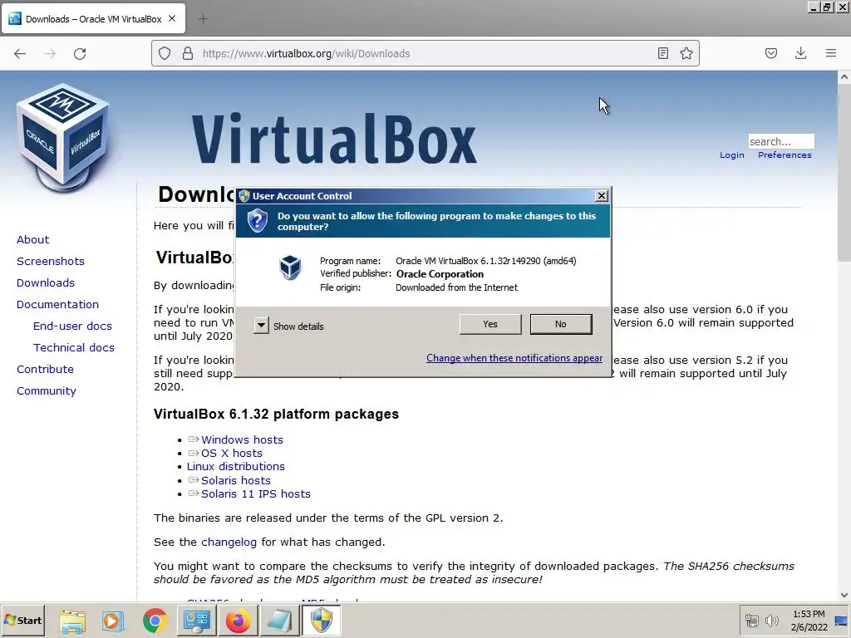Click the VirtualBox program icon in UAC dialog
This screenshot has height=638, width=851.
tap(290, 267)
